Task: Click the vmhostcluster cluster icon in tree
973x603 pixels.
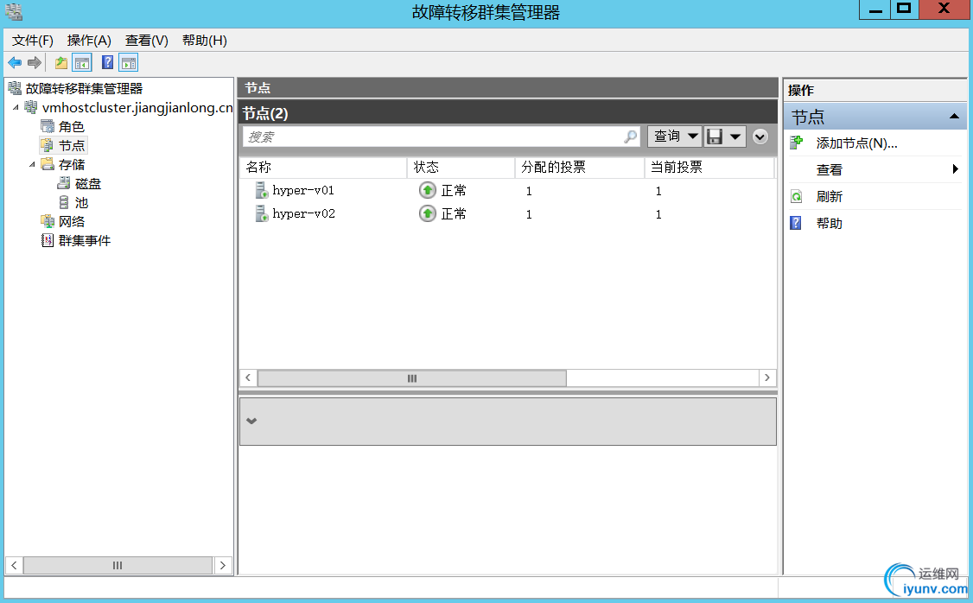Action: coord(31,107)
